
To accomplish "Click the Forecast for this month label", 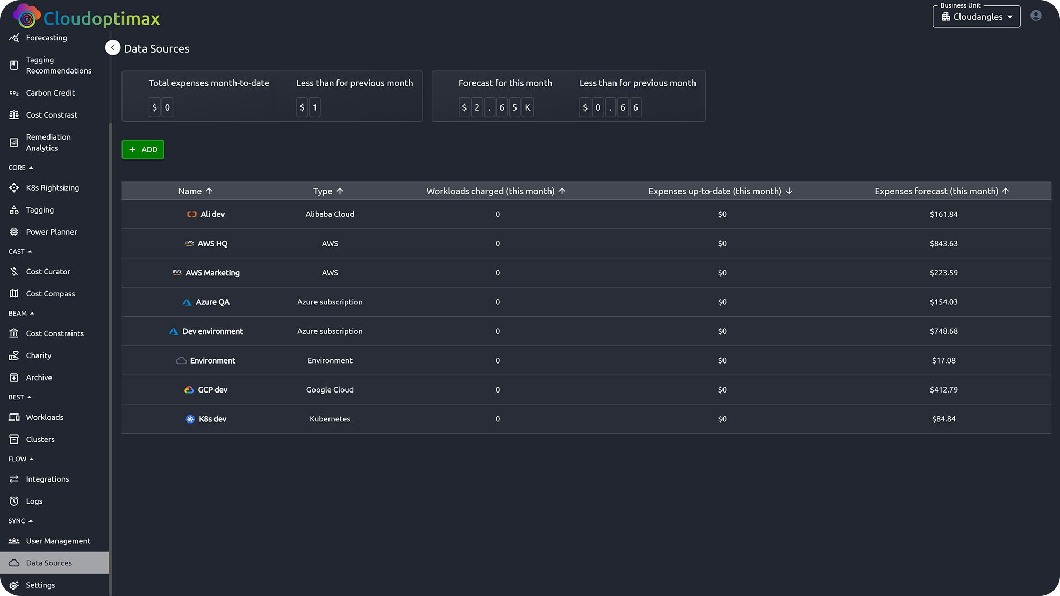I will (505, 83).
